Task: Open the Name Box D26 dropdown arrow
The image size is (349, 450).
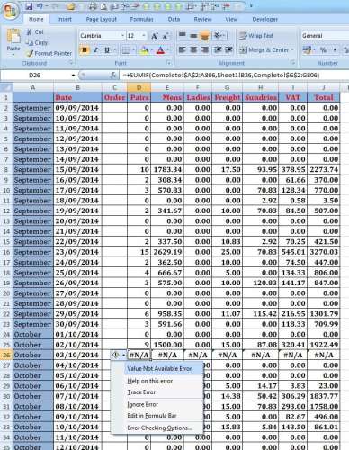Action: [73, 76]
